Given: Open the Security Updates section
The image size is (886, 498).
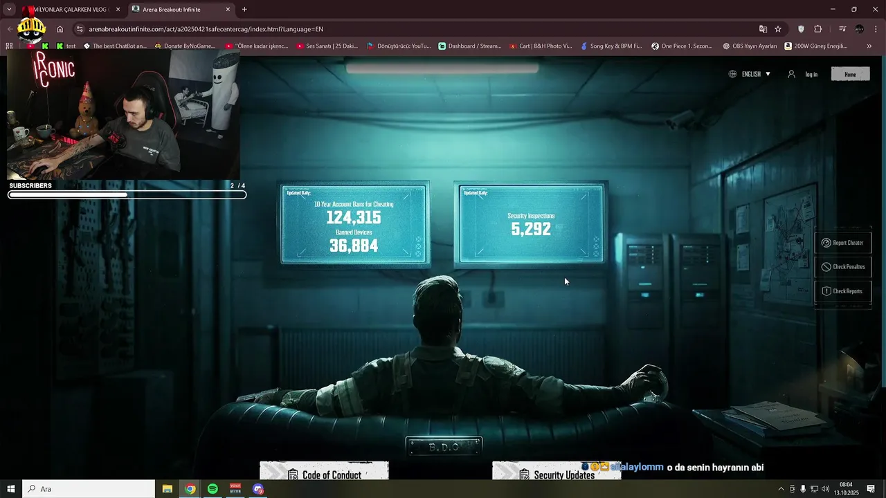Looking at the screenshot, I should (x=557, y=472).
